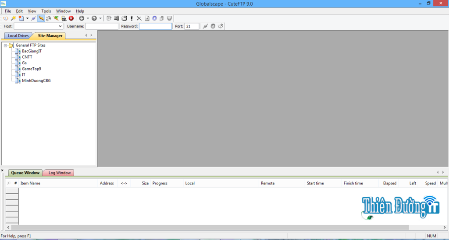Click the exclamation mark Execute icon

(132, 18)
